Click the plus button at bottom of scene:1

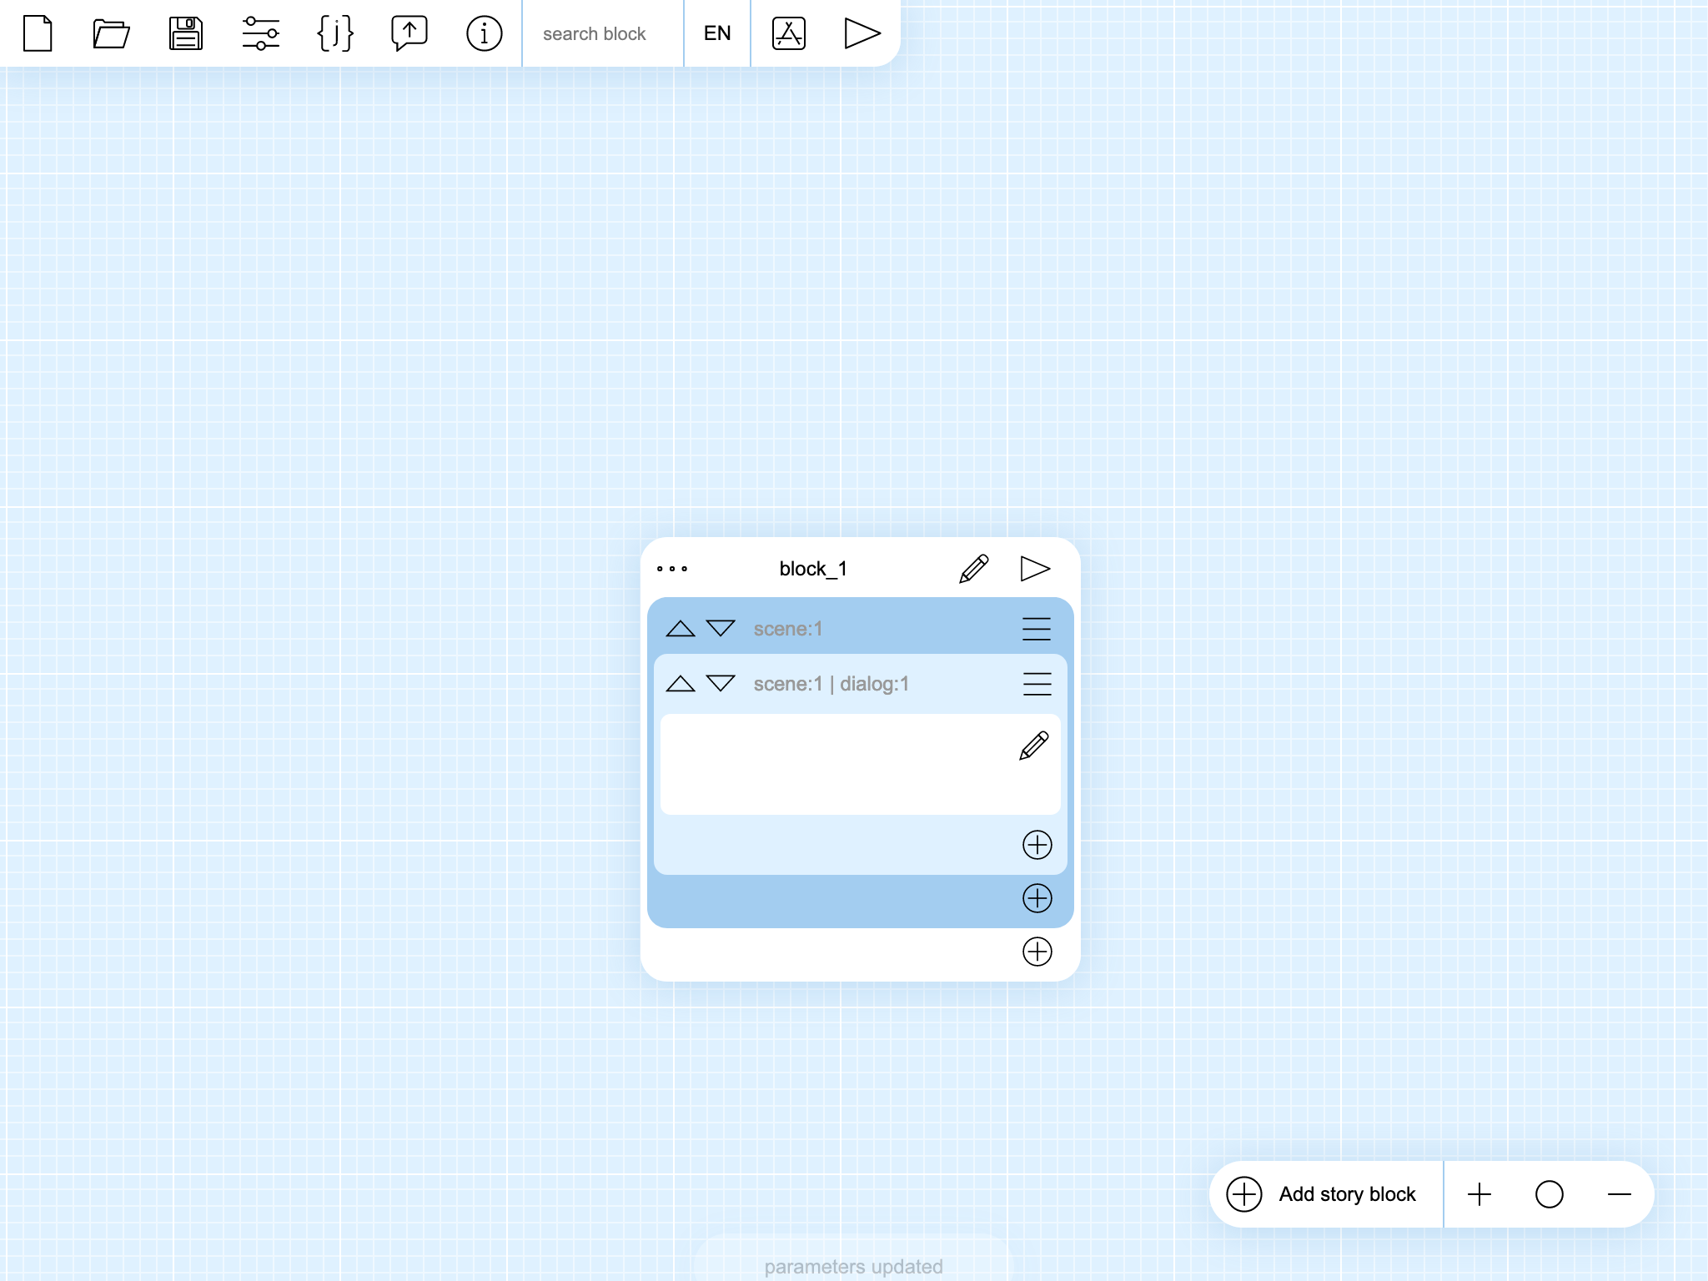click(x=1037, y=897)
